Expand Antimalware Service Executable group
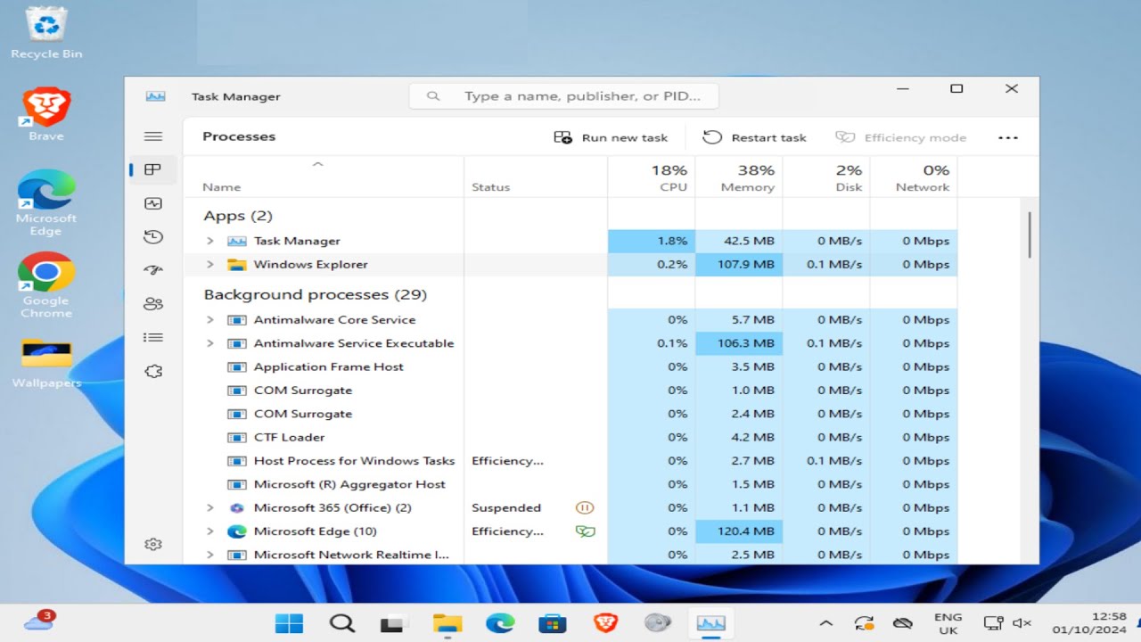1141x642 pixels. 210,343
